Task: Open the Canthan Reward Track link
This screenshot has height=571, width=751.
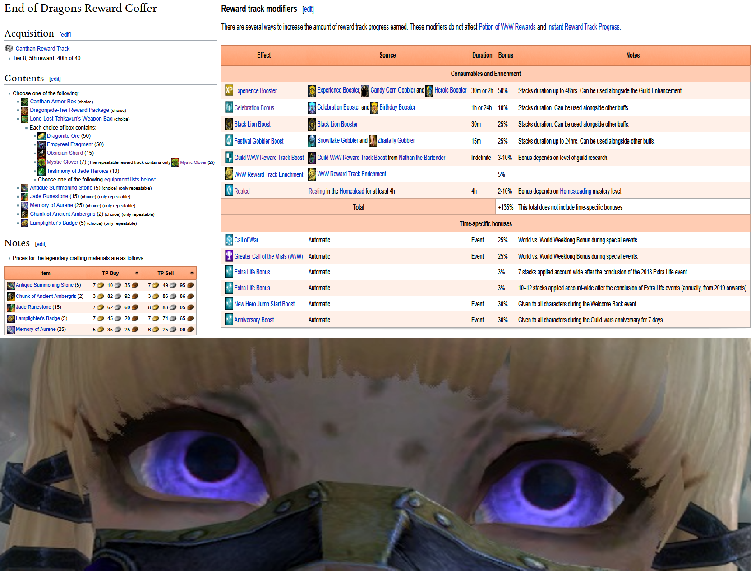Action: (x=43, y=49)
